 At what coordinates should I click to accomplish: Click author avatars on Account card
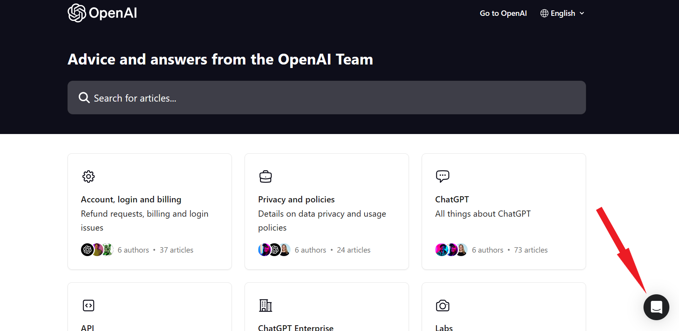[97, 250]
